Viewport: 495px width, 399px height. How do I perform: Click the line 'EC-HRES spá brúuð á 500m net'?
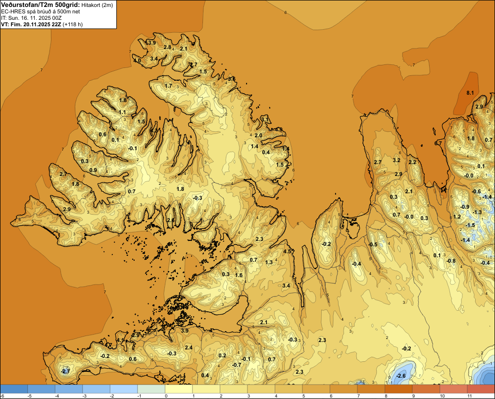(41, 11)
